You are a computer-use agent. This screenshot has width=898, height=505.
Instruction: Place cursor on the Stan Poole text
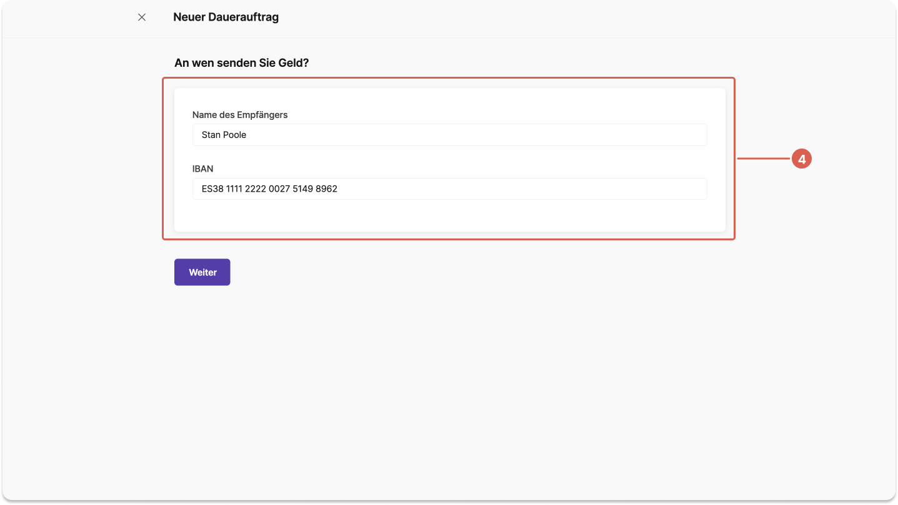(224, 135)
